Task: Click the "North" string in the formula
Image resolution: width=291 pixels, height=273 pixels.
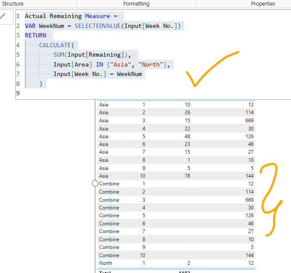Action: click(151, 64)
